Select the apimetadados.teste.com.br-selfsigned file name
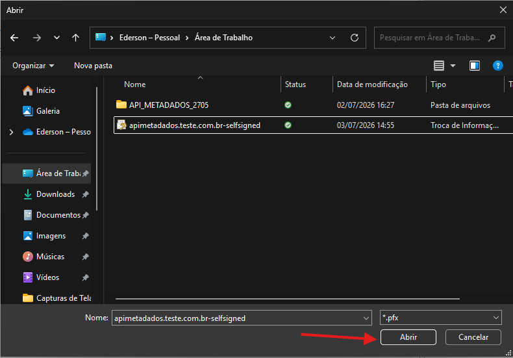 (x=195, y=125)
